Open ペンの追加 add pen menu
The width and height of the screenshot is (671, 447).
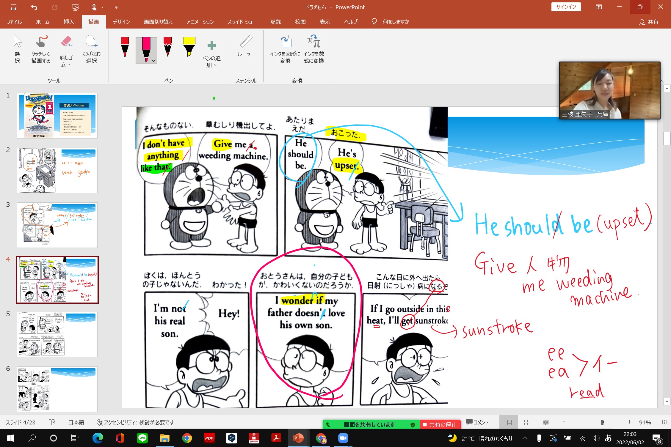(x=211, y=54)
